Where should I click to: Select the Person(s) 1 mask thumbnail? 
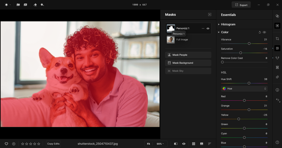(171, 28)
